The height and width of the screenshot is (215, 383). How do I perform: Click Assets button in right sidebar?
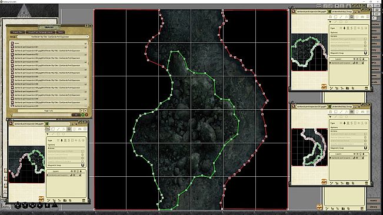[373, 200]
